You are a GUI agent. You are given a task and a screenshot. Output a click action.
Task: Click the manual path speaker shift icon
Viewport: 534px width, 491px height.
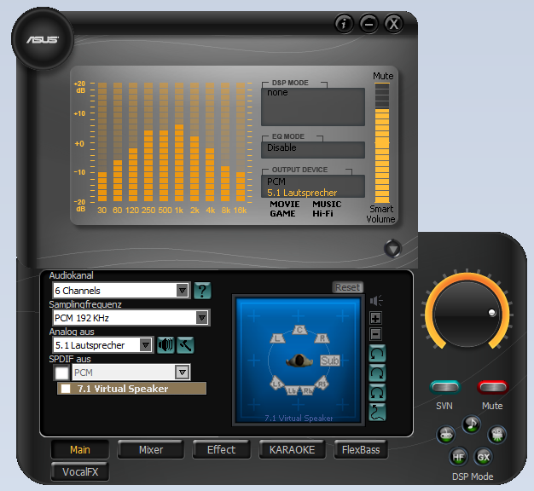(x=377, y=413)
